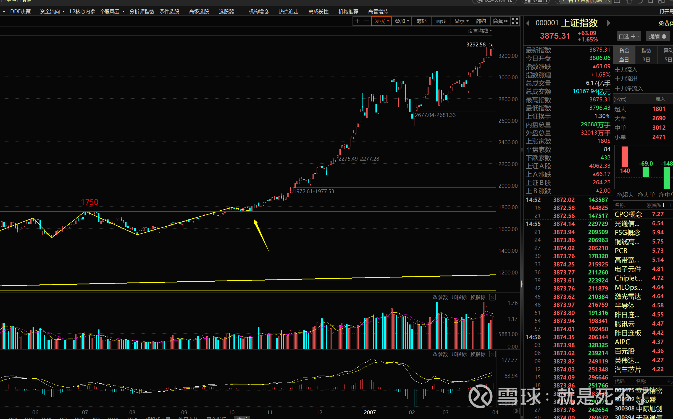Click the zoom-in plus chart button
The height and width of the screenshot is (419, 673).
pos(357,21)
